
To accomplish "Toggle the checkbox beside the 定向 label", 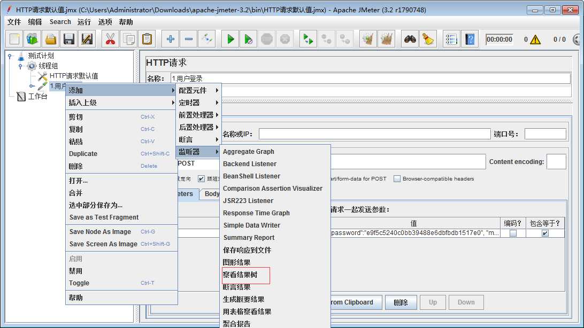I will click(201, 179).
